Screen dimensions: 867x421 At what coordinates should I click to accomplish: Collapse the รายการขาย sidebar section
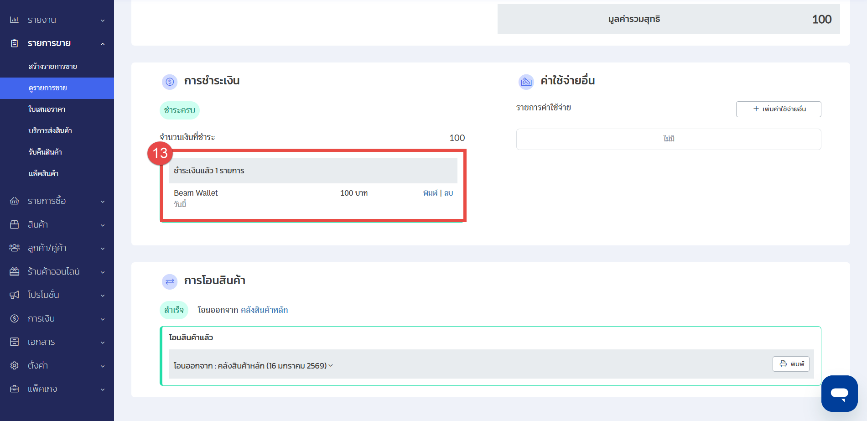tap(102, 44)
